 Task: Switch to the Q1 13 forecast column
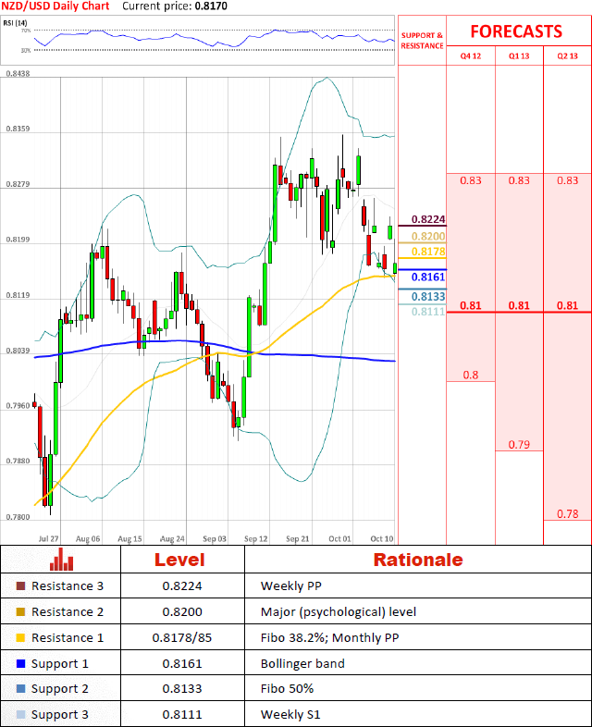(x=519, y=55)
